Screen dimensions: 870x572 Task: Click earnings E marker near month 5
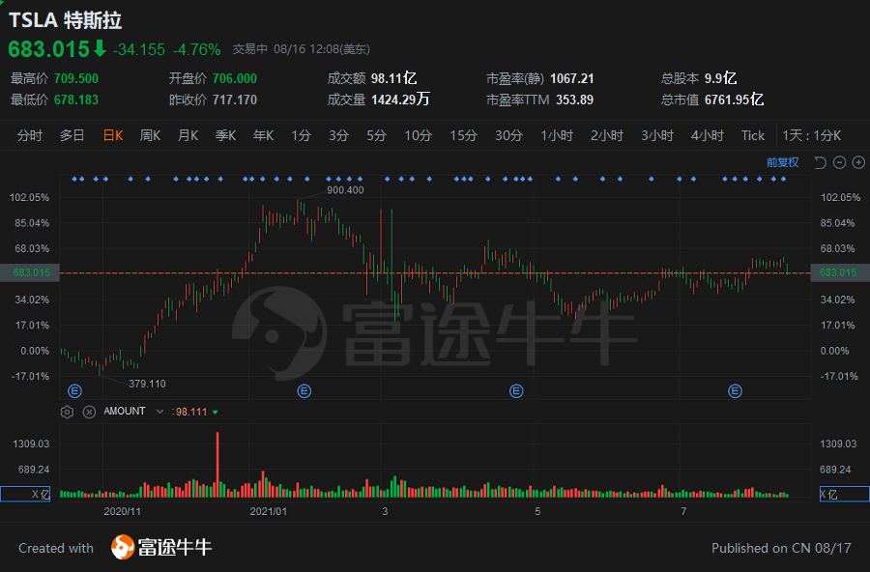coord(516,391)
